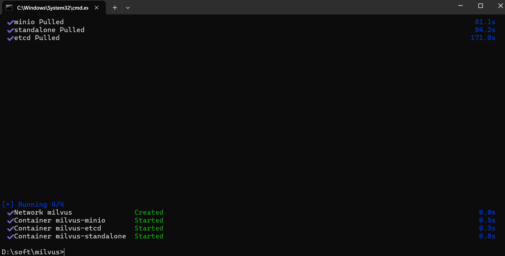This screenshot has height=256, width=505.
Task: Click 'Container milvus-minio' text
Action: pyautogui.click(x=59, y=220)
